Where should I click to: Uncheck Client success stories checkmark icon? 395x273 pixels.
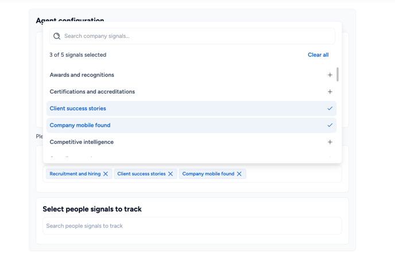[330, 108]
